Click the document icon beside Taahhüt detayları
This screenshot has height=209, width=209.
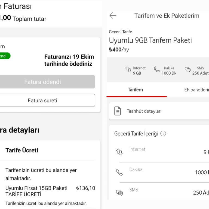[118, 111]
